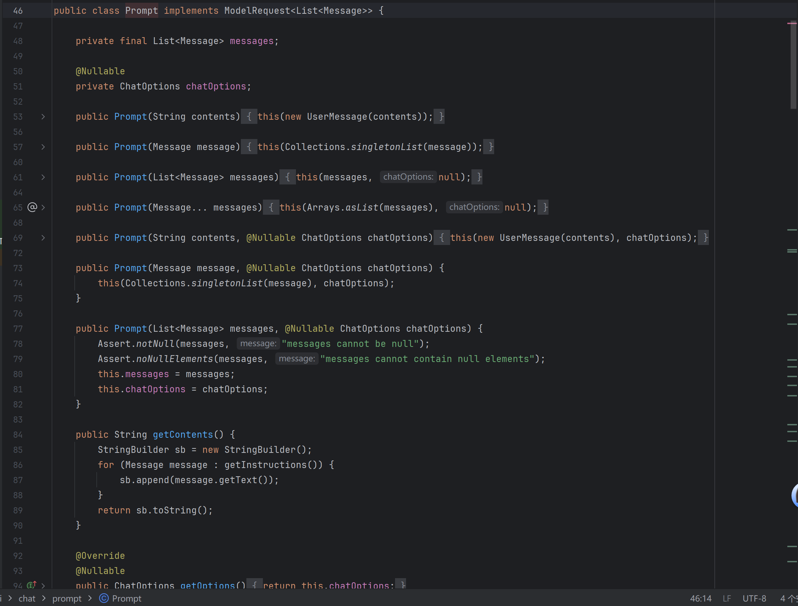798x606 pixels.
Task: Click 'chatOptions' field on line 51
Action: [216, 87]
